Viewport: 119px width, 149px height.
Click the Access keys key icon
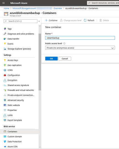click(x=5, y=60)
